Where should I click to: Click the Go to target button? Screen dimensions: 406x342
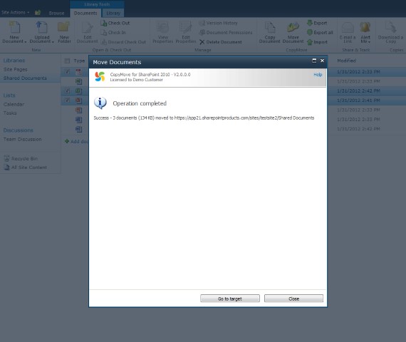pyautogui.click(x=230, y=299)
